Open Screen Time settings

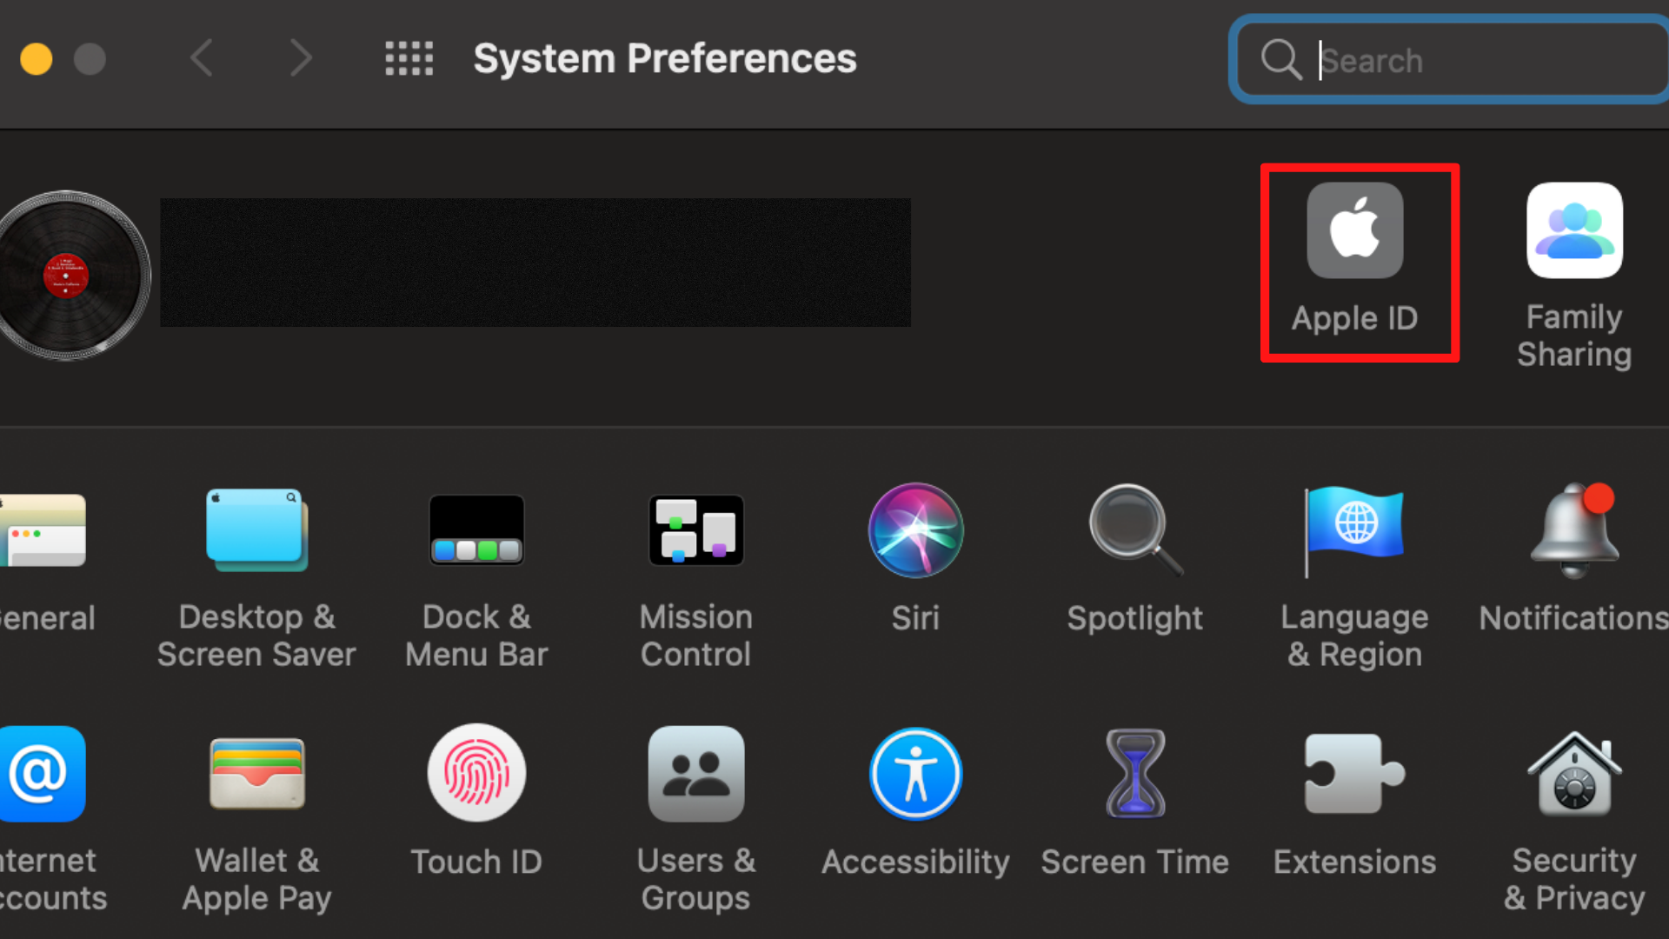click(x=1134, y=773)
